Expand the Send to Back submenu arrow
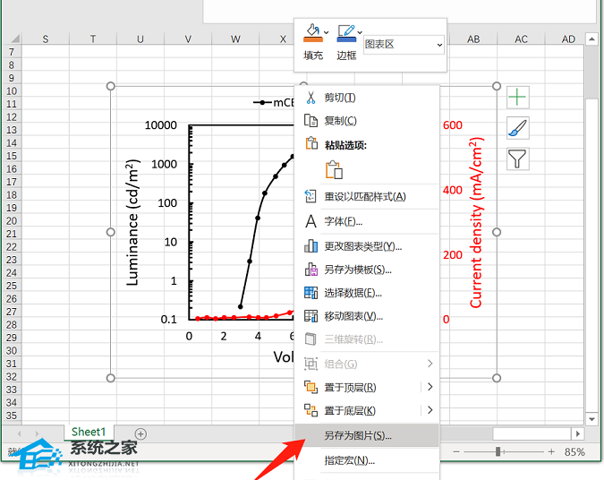The image size is (604, 480). click(x=430, y=410)
